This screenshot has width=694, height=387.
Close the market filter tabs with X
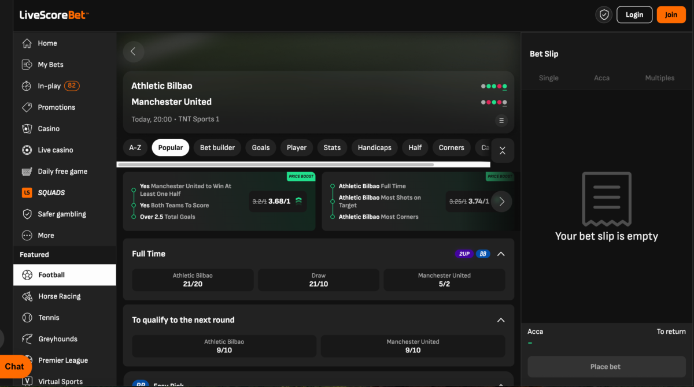coord(502,151)
